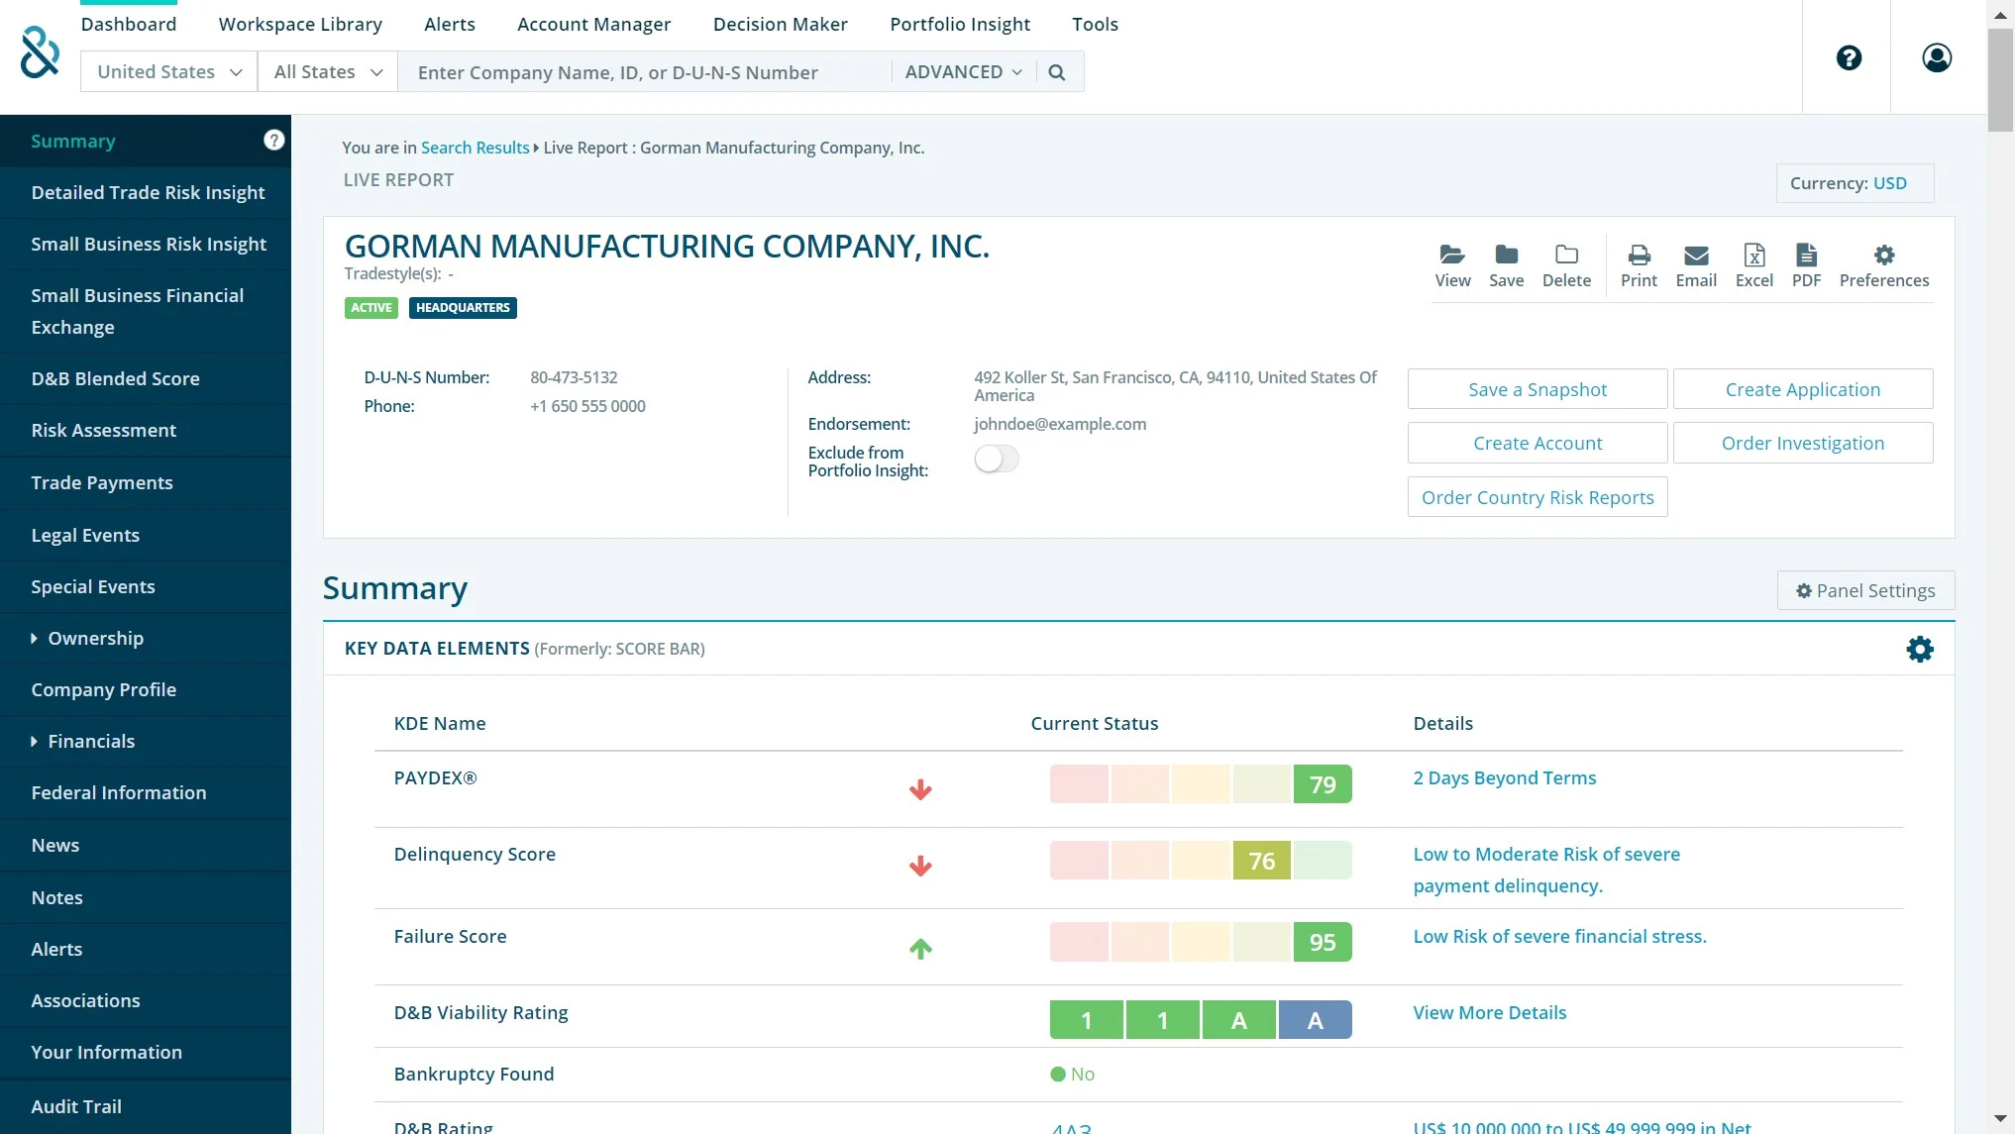The height and width of the screenshot is (1134, 2015).
Task: Select Risk Assessment sidebar item
Action: click(146, 431)
